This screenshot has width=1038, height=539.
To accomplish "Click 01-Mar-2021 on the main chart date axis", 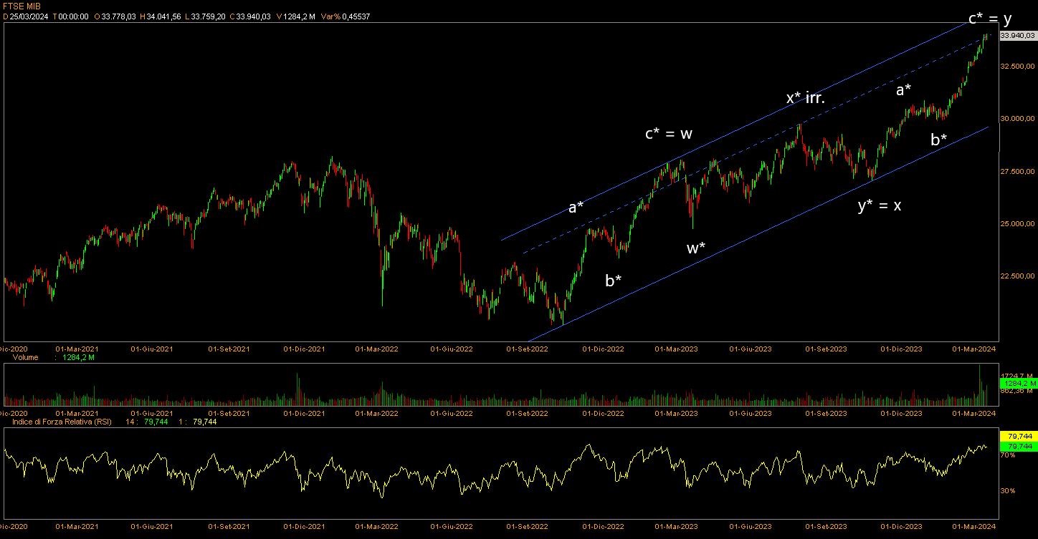I will coord(76,349).
